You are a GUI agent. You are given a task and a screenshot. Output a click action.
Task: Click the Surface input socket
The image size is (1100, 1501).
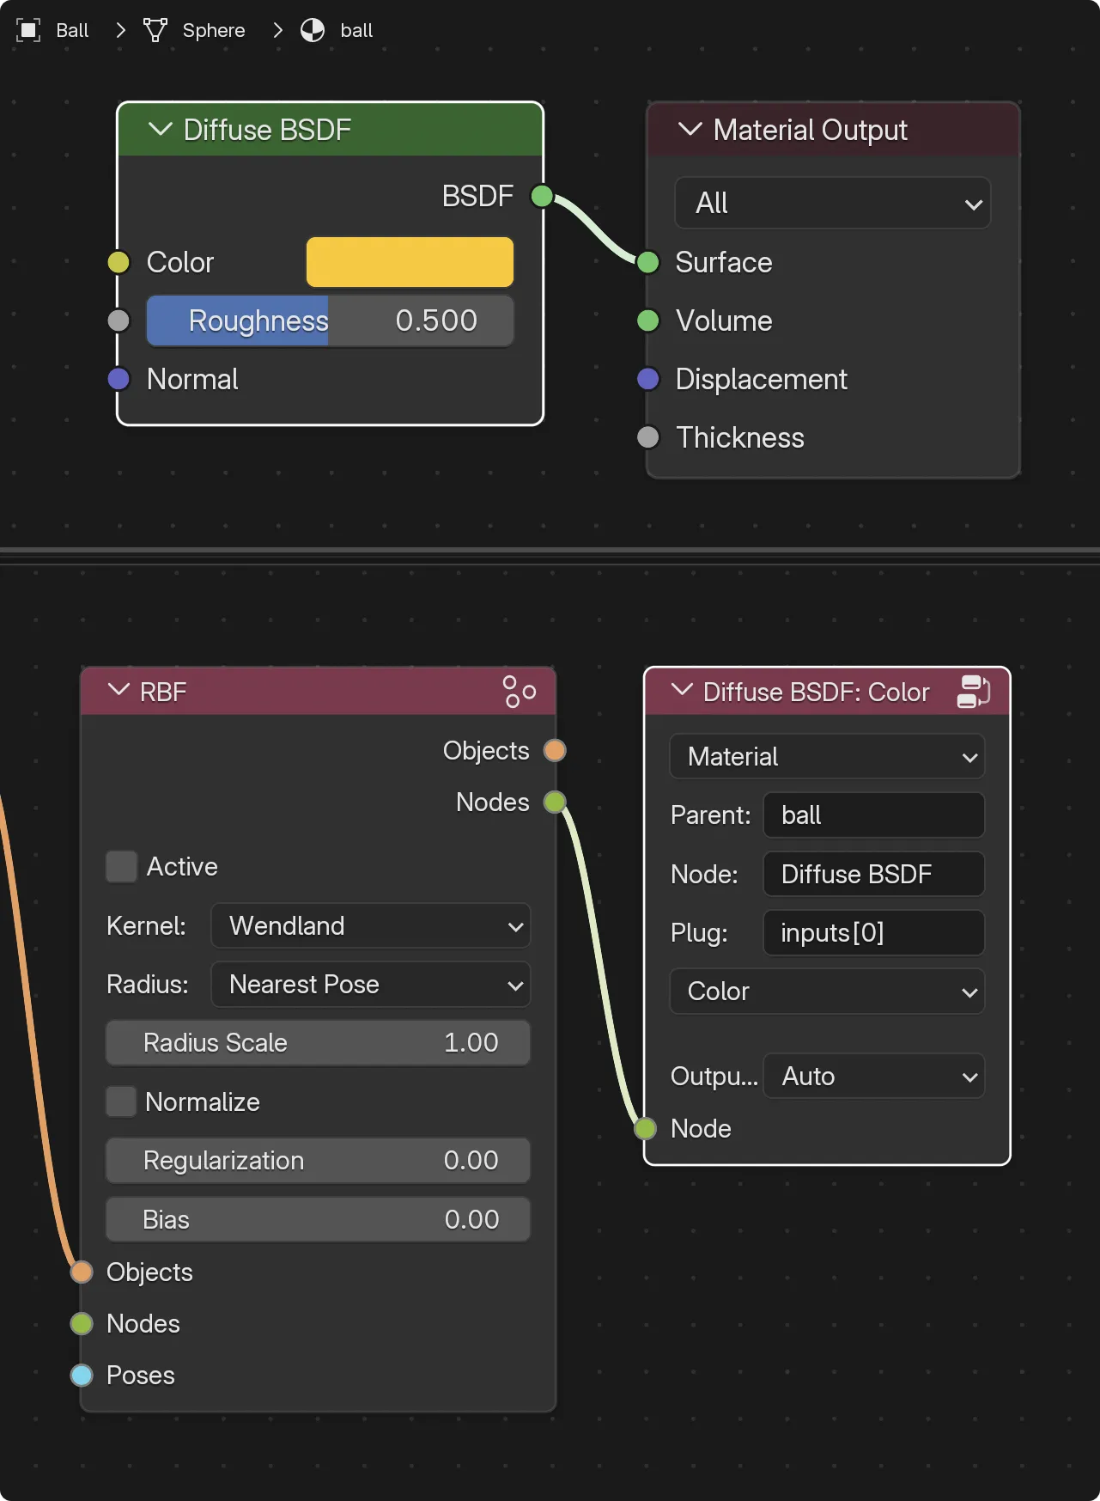pos(648,262)
